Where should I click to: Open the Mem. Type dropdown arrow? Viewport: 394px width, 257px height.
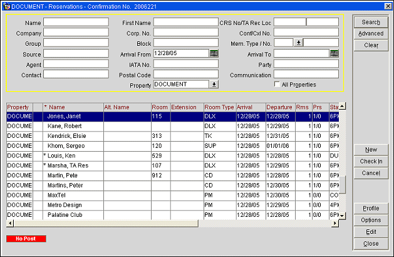[x=298, y=43]
